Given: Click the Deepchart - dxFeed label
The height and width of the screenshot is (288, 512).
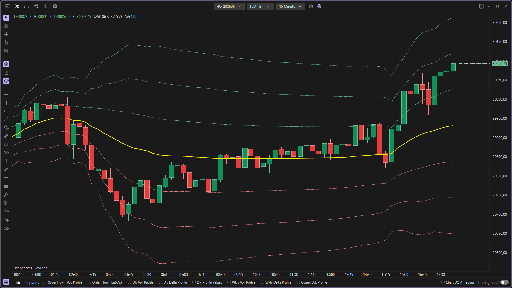Looking at the screenshot, I should [x=30, y=268].
